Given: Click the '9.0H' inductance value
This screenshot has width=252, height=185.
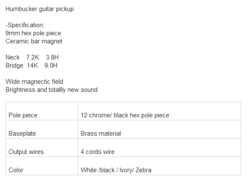Looking at the screenshot, I should pos(51,65).
